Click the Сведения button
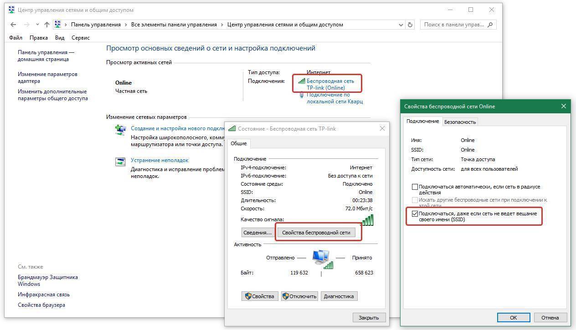 click(x=257, y=232)
